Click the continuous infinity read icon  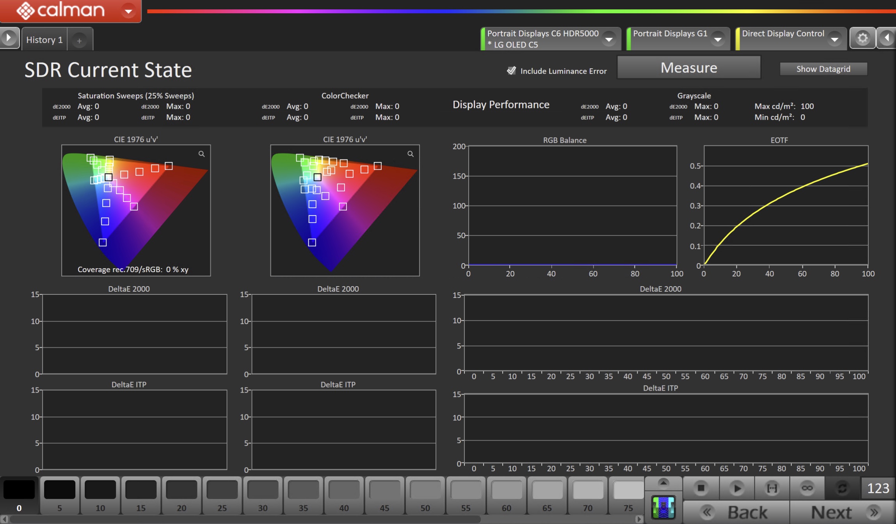coord(807,488)
